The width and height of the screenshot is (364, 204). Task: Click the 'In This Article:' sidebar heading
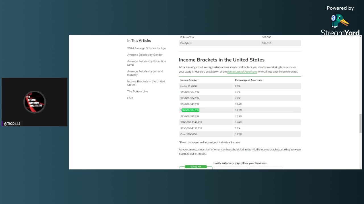pos(139,41)
